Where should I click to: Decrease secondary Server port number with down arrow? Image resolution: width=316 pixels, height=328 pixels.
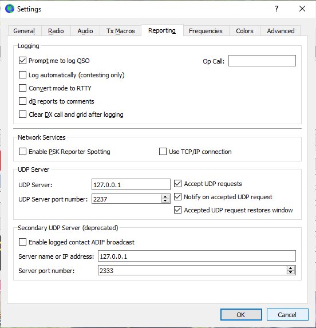[x=291, y=272]
